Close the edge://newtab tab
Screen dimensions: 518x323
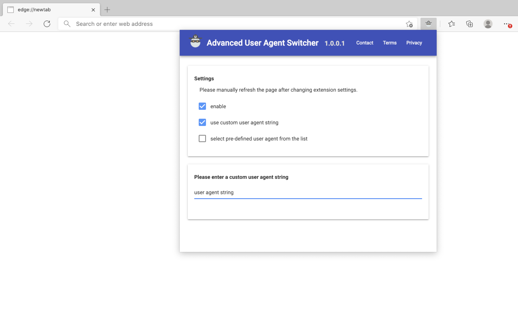93,10
